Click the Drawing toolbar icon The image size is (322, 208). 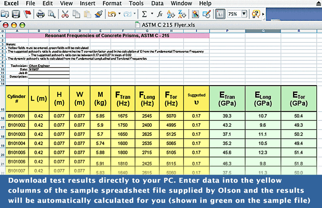207,14
